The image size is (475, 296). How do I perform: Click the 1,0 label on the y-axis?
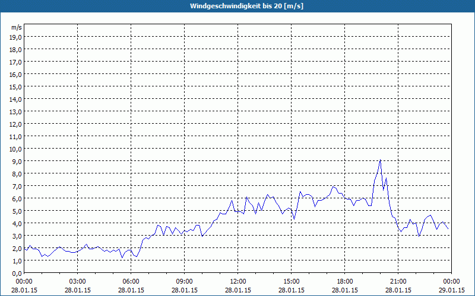click(16, 260)
